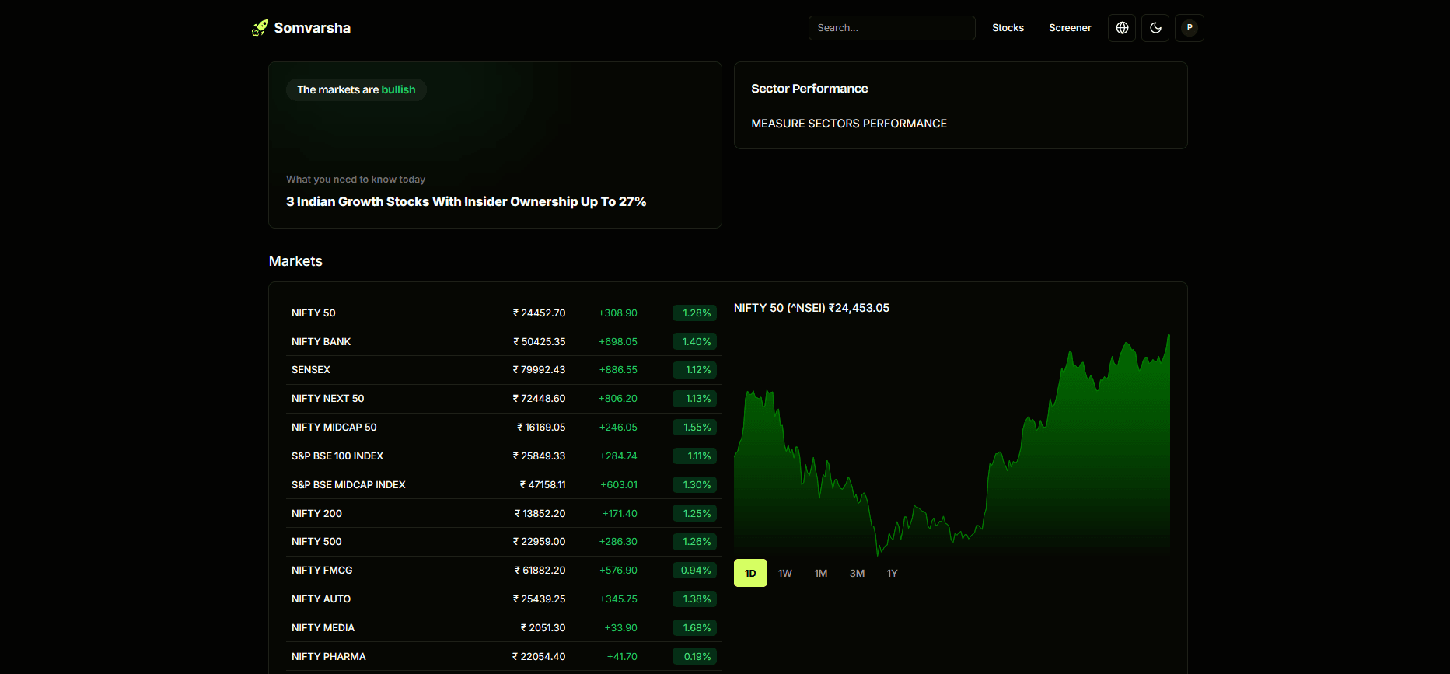Open the Stocks nav item
Screen dimensions: 1450x674
coord(1008,28)
